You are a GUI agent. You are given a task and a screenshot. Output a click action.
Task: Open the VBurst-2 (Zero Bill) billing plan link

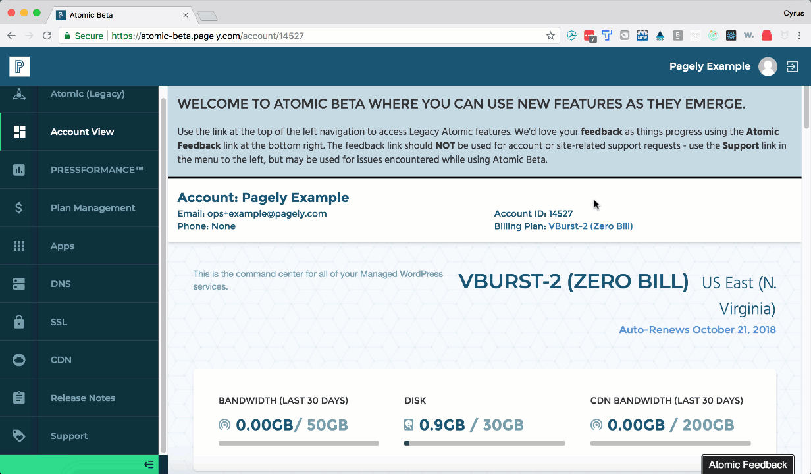tap(590, 226)
